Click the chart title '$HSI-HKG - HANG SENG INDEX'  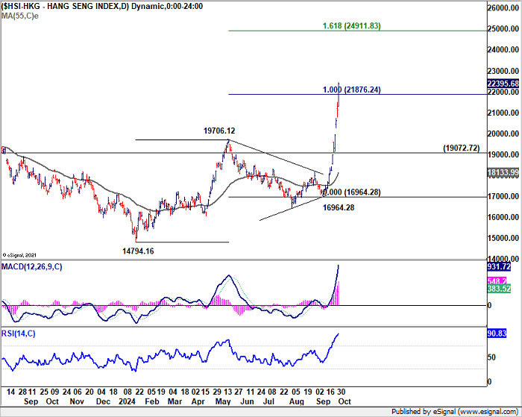[64, 6]
